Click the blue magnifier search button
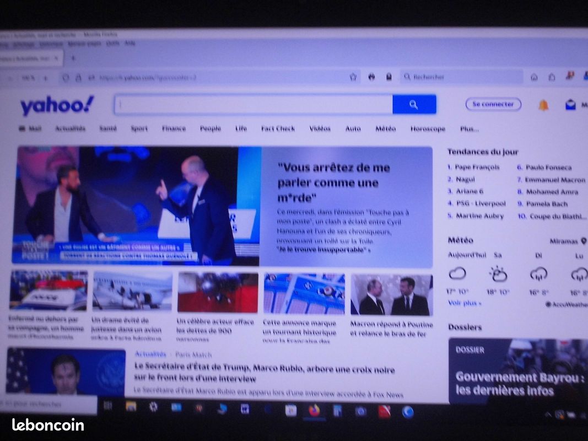 coord(414,104)
